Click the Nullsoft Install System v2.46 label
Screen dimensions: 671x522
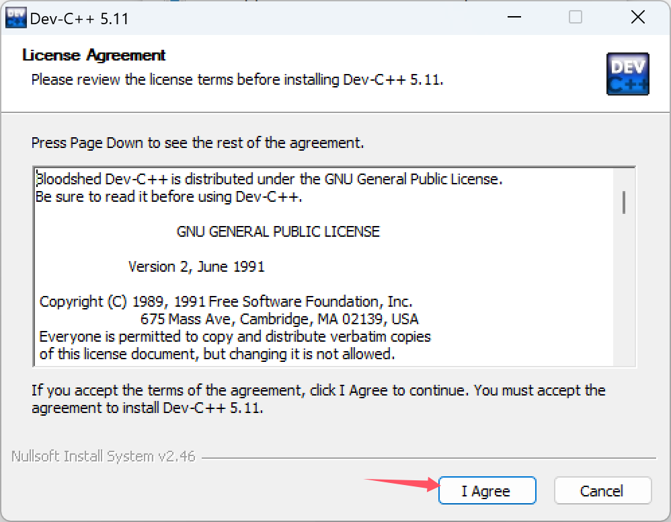coord(103,457)
